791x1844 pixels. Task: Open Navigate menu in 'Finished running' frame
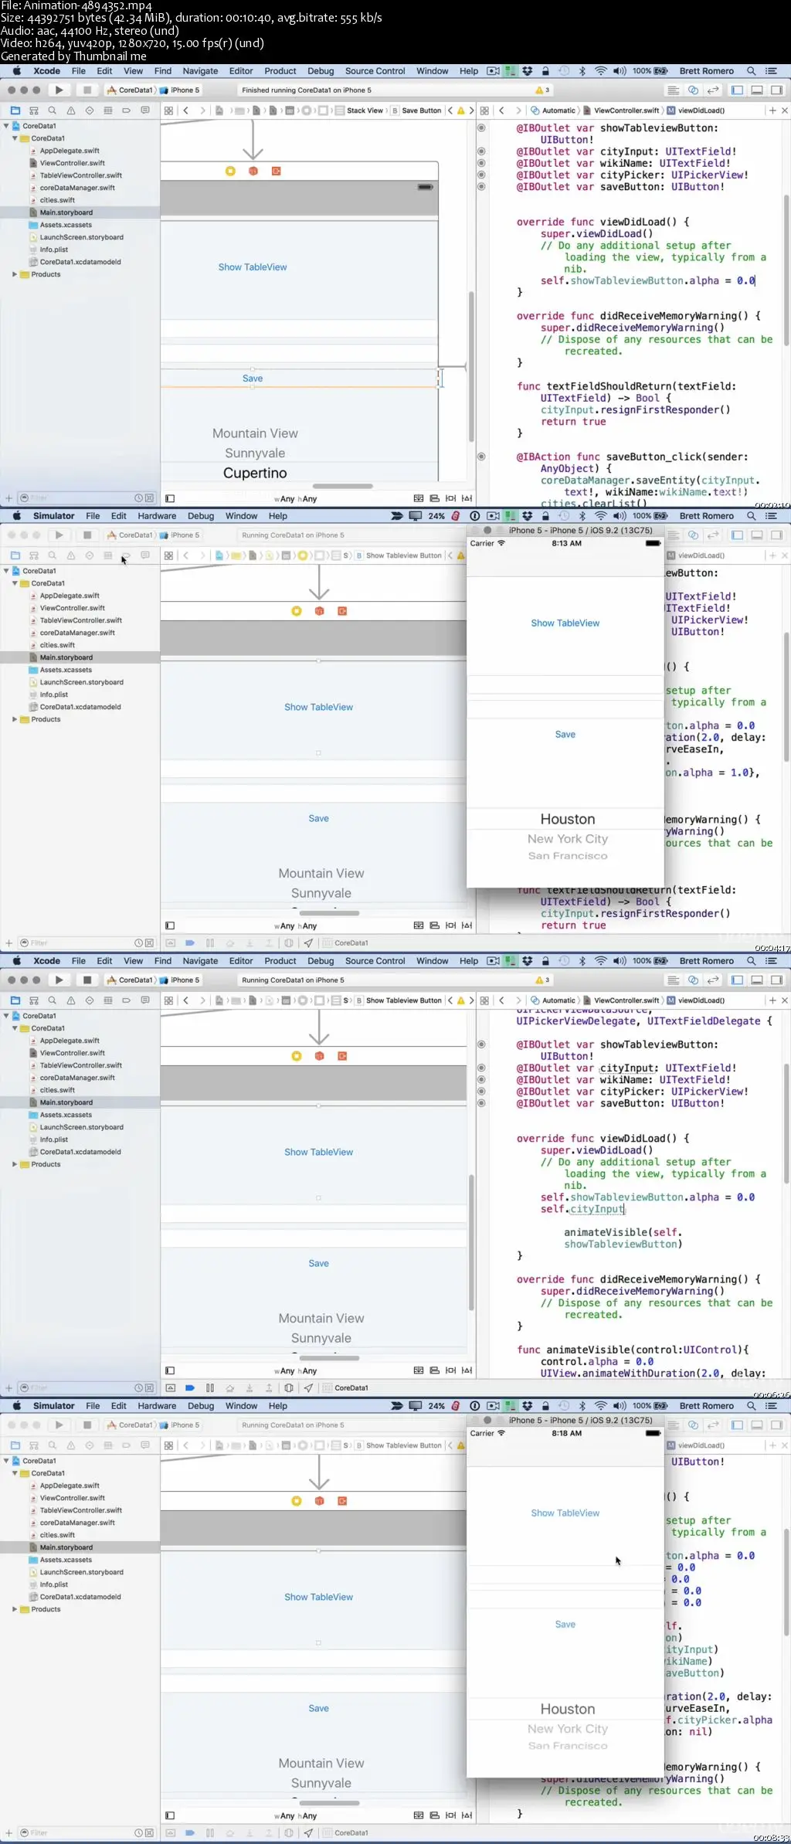point(200,71)
